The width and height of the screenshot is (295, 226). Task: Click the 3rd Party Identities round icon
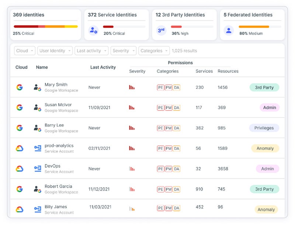point(161,30)
